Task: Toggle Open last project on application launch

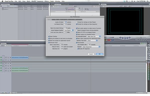Action: [49, 41]
